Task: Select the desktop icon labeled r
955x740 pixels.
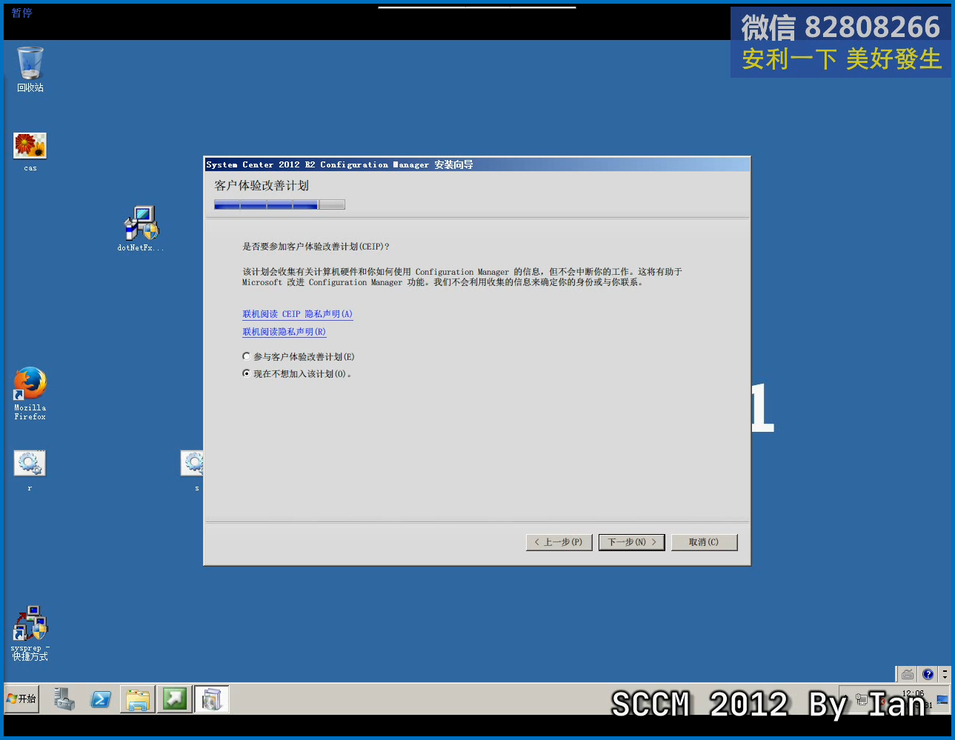Action: [x=30, y=470]
